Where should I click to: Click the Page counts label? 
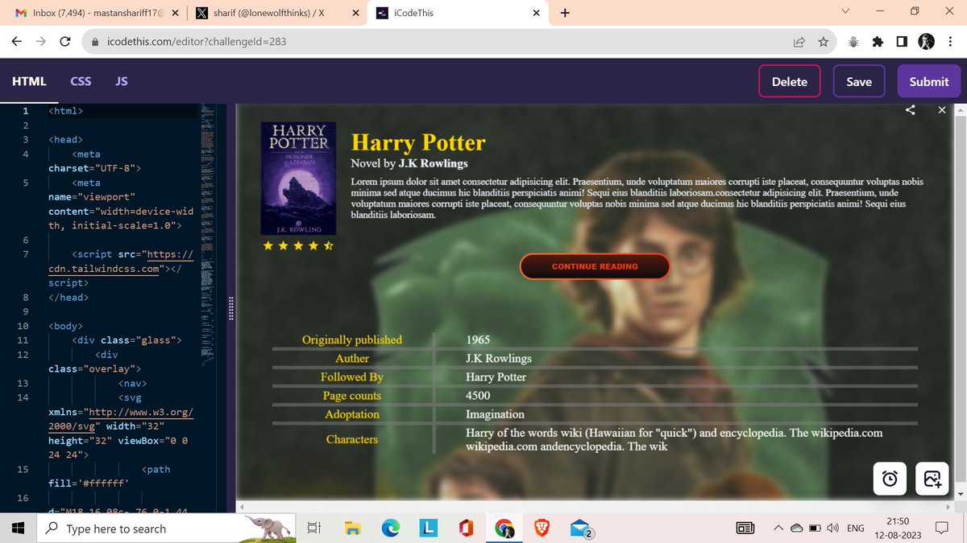352,396
